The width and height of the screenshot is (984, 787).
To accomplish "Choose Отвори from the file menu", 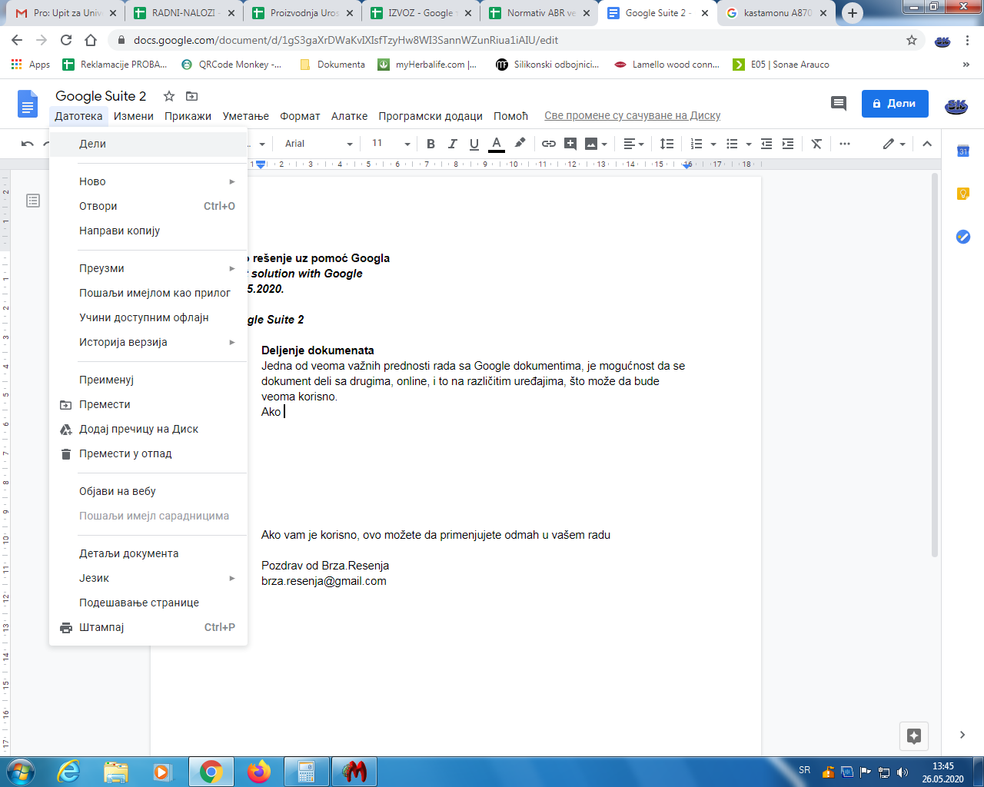I will [x=148, y=206].
